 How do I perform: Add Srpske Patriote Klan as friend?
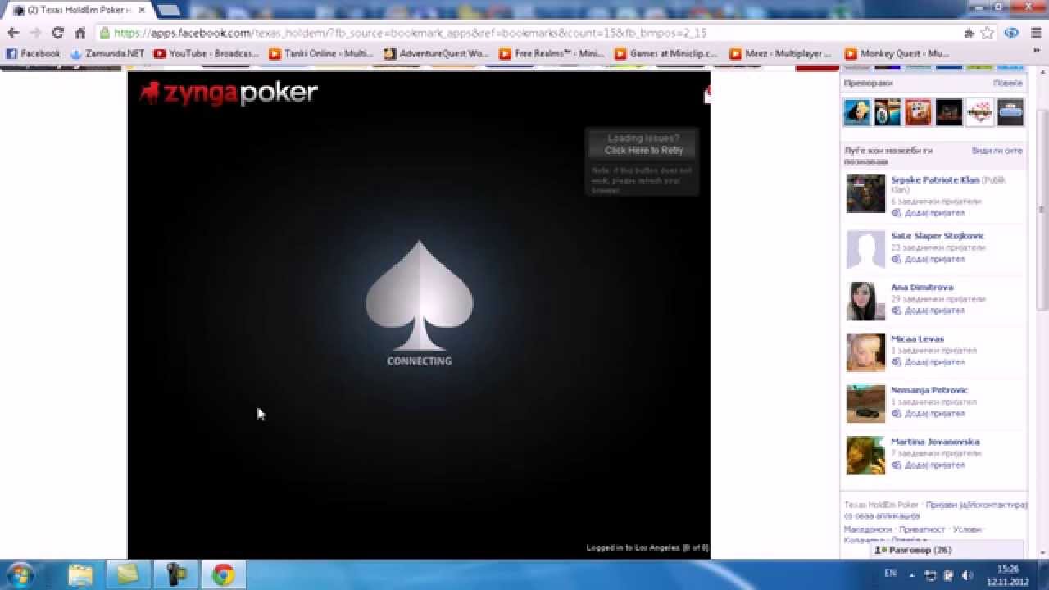tap(929, 213)
